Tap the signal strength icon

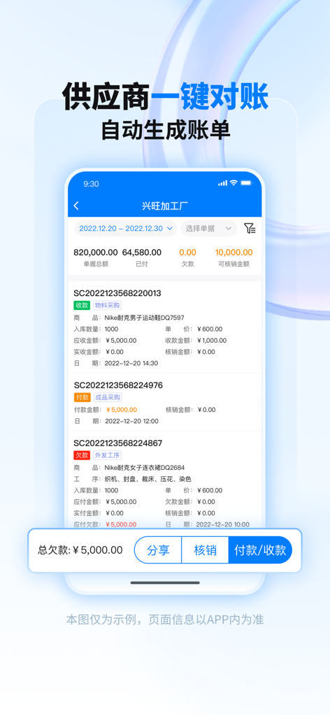click(x=222, y=183)
